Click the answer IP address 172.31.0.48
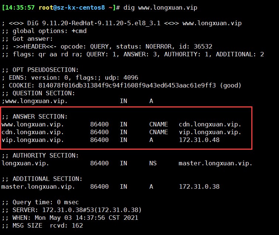The height and width of the screenshot is (235, 279). [x=199, y=140]
